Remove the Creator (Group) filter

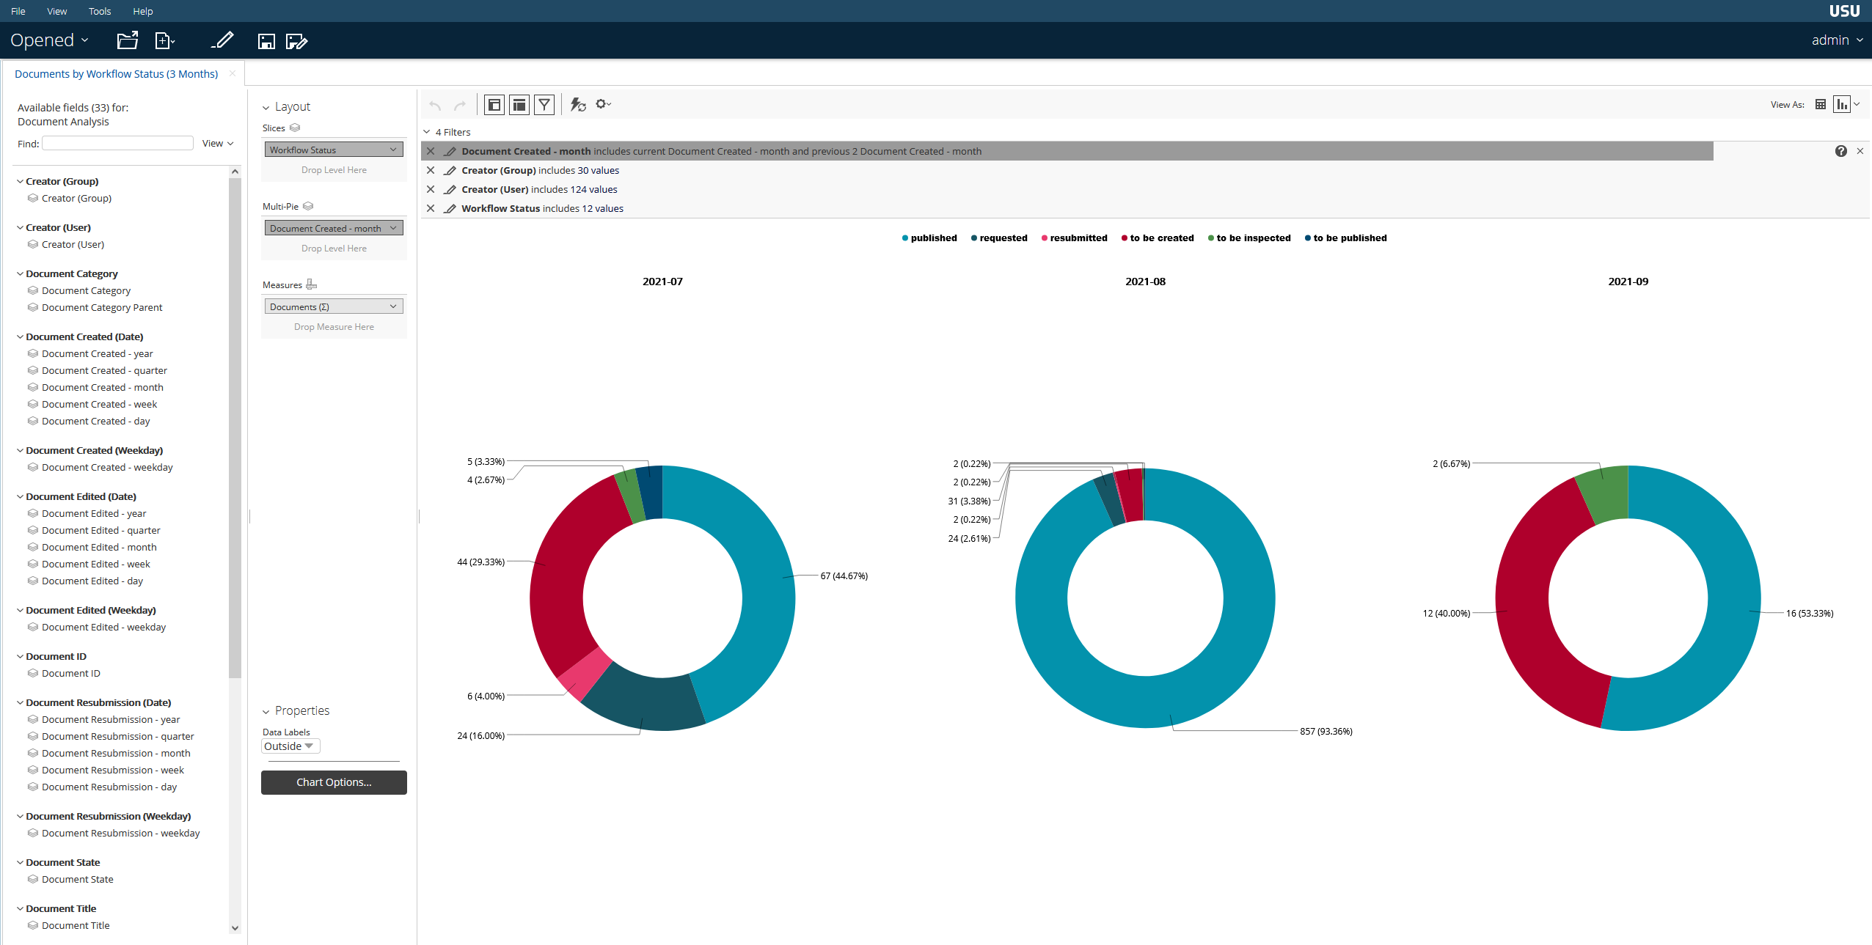(x=431, y=170)
